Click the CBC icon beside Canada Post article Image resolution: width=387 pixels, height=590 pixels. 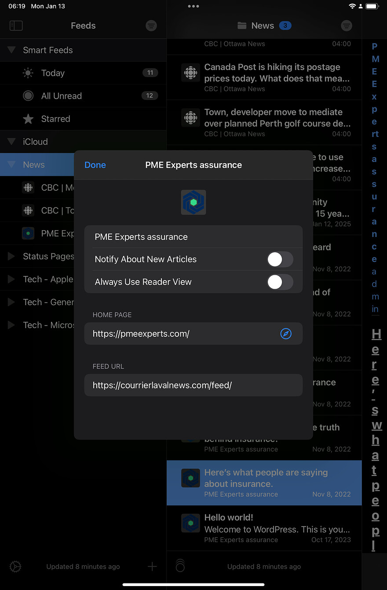(x=190, y=73)
